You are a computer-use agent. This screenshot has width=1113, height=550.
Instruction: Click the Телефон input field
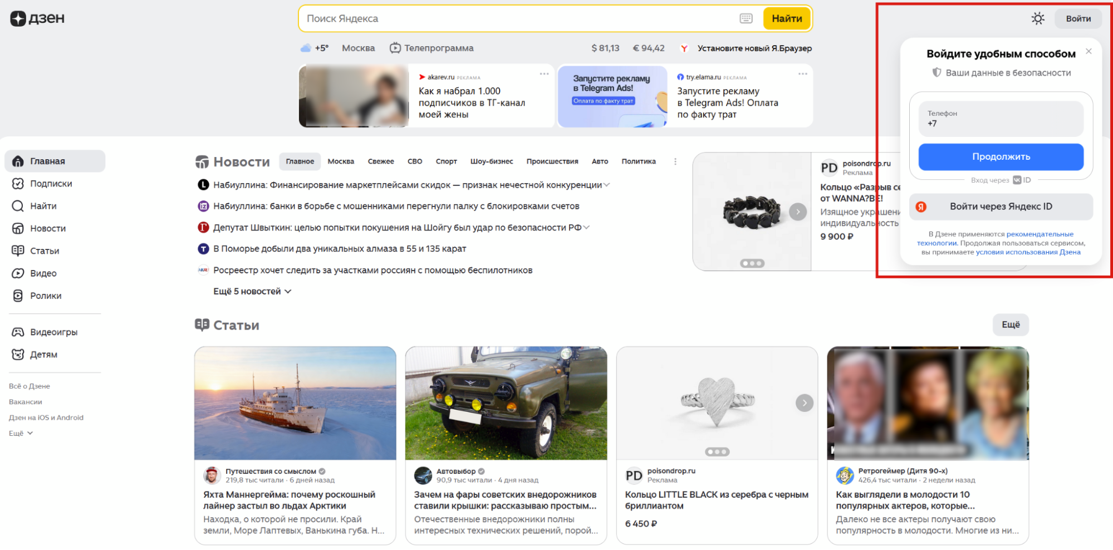pos(1001,119)
